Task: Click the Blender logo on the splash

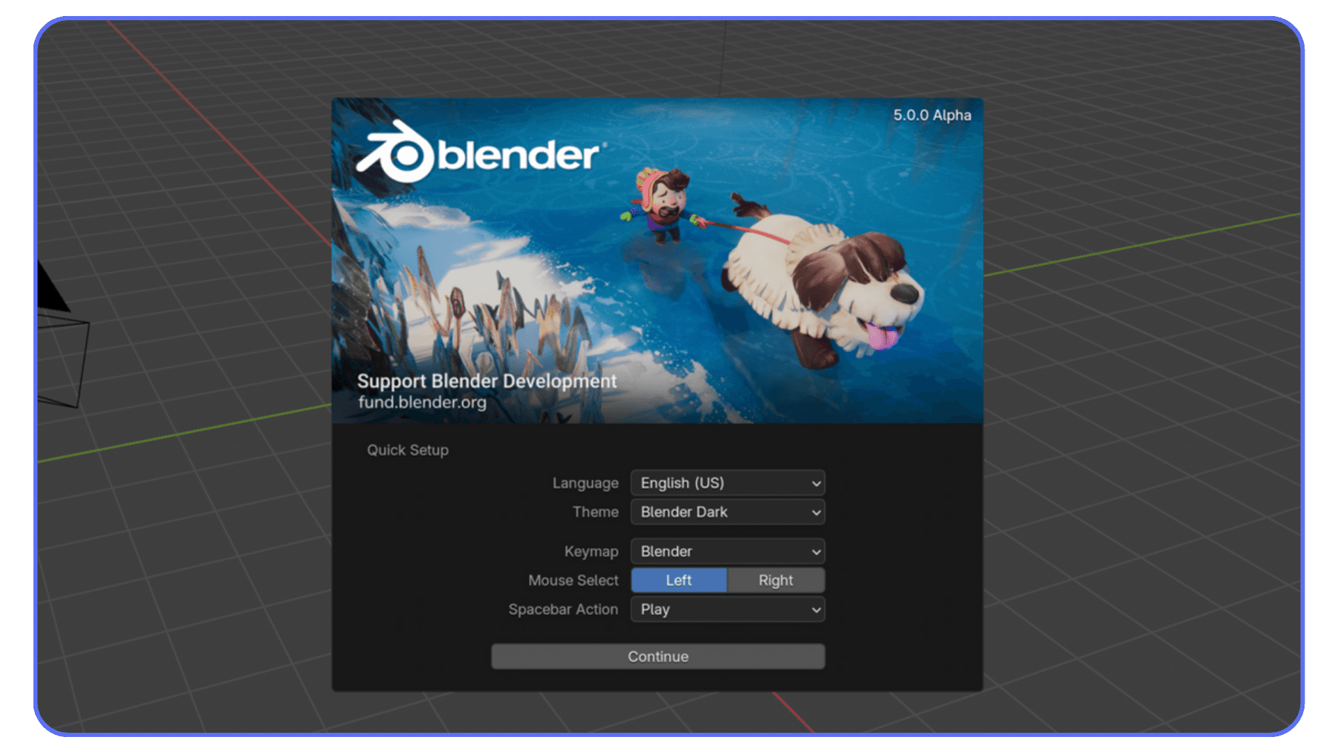Action: (479, 152)
